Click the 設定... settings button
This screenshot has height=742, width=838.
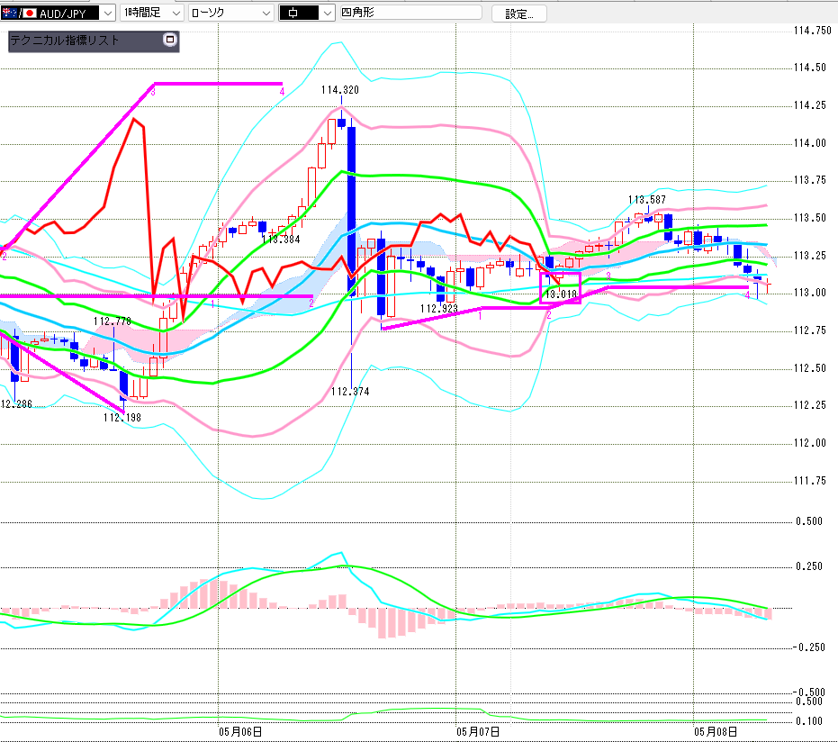pos(519,14)
